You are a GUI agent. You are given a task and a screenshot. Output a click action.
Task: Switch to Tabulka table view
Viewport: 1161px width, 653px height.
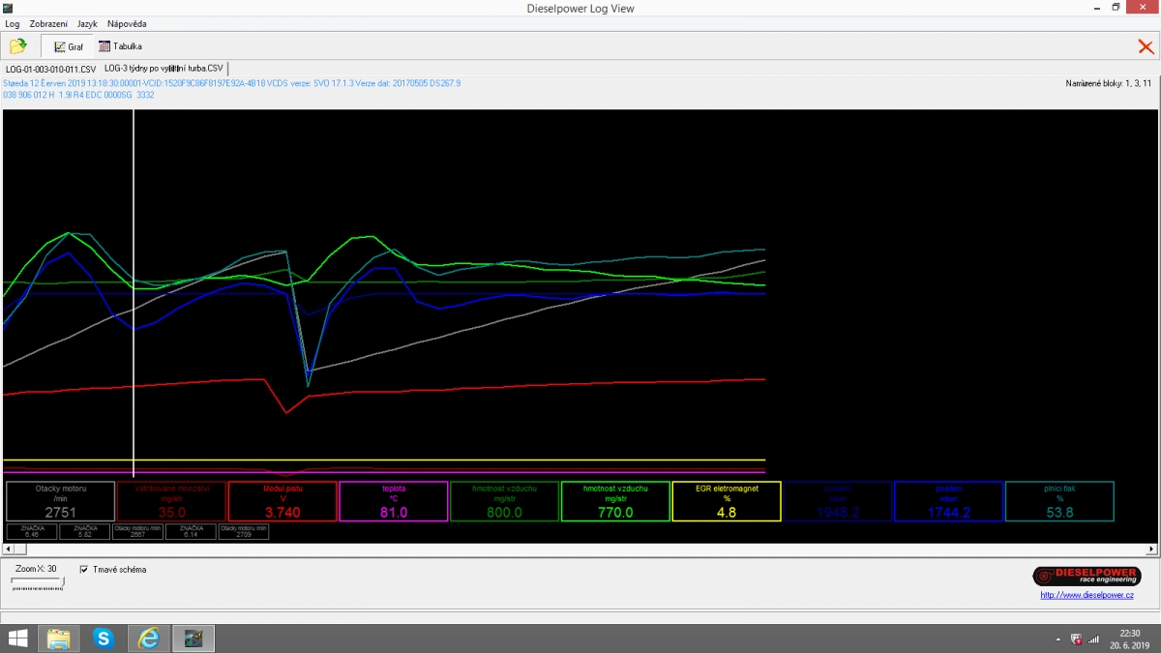[x=121, y=46]
